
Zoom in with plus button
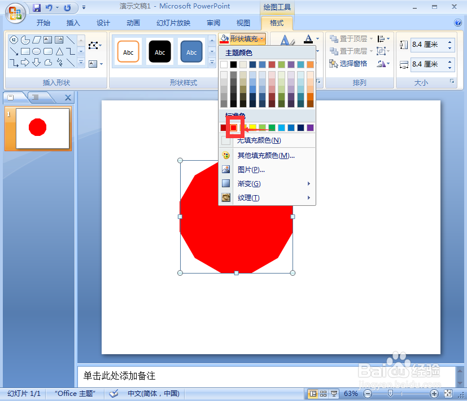434,394
